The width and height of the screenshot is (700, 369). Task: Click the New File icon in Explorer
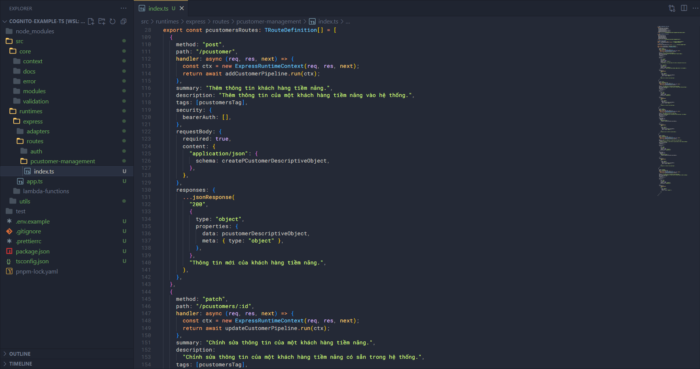pos(91,22)
